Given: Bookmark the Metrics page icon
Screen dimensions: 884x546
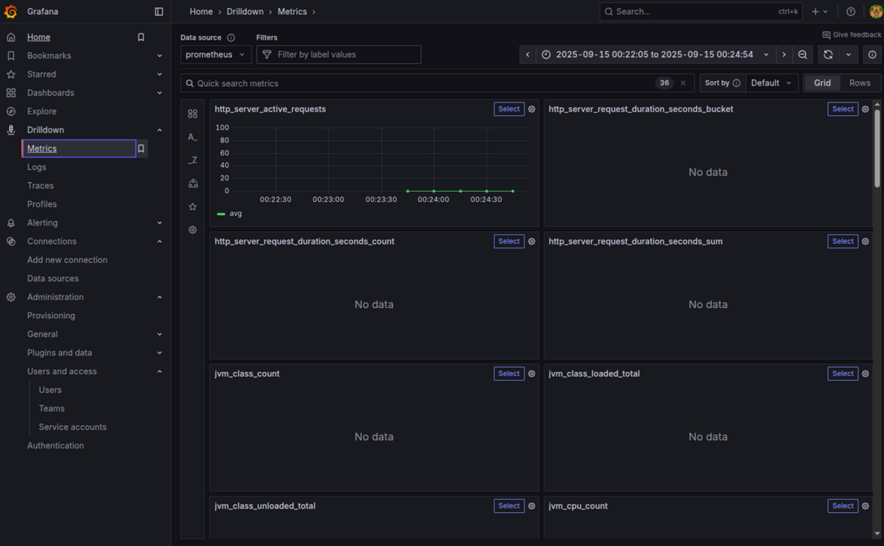Looking at the screenshot, I should [x=141, y=148].
